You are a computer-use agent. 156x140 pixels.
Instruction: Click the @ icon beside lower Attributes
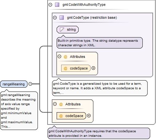[61, 104]
